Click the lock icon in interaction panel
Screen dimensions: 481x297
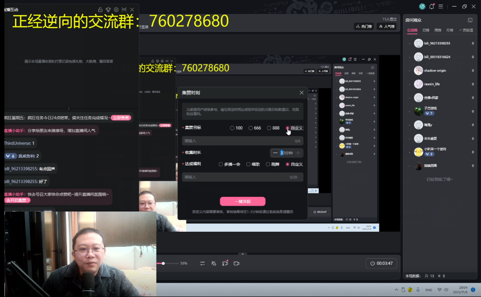pyautogui.click(x=100, y=9)
